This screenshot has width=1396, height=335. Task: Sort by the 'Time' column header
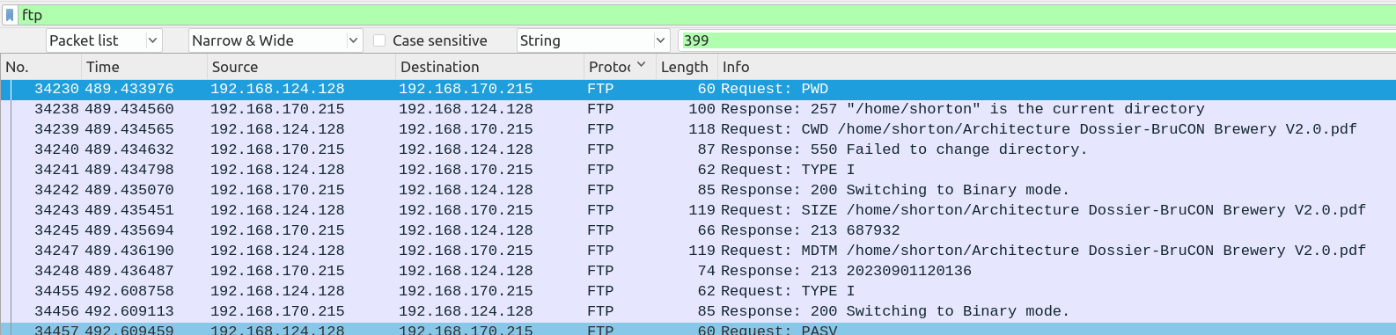click(x=144, y=67)
